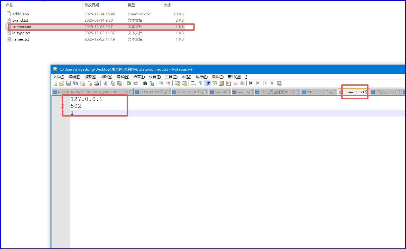Toggle word wrap in the toolbar

click(x=193, y=83)
